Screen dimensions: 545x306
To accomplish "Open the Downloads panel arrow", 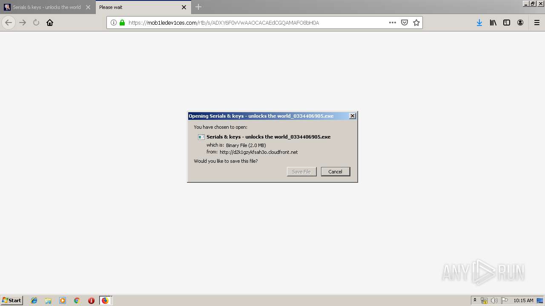I will click(x=479, y=23).
